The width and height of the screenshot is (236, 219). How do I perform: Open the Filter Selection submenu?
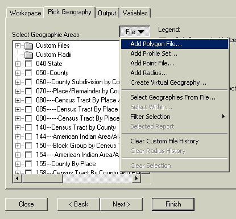coord(175,117)
